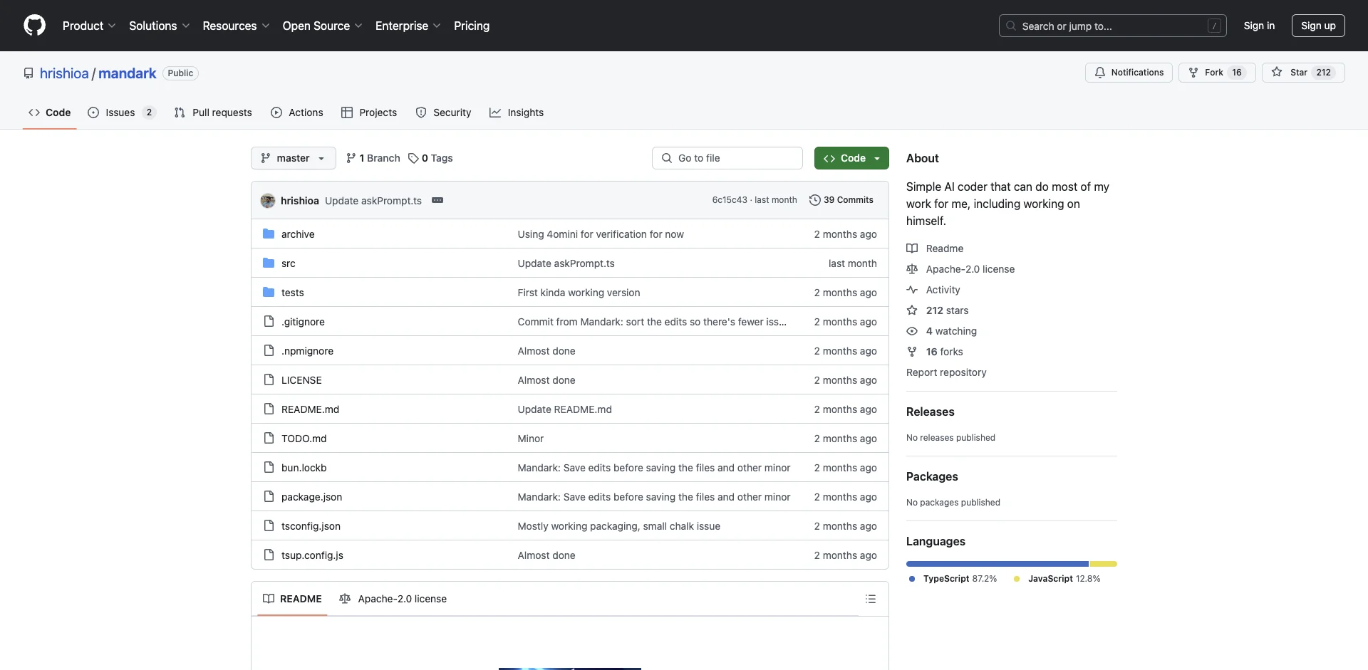1368x670 pixels.
Task: Open the hrishioa owner link
Action: (x=64, y=73)
